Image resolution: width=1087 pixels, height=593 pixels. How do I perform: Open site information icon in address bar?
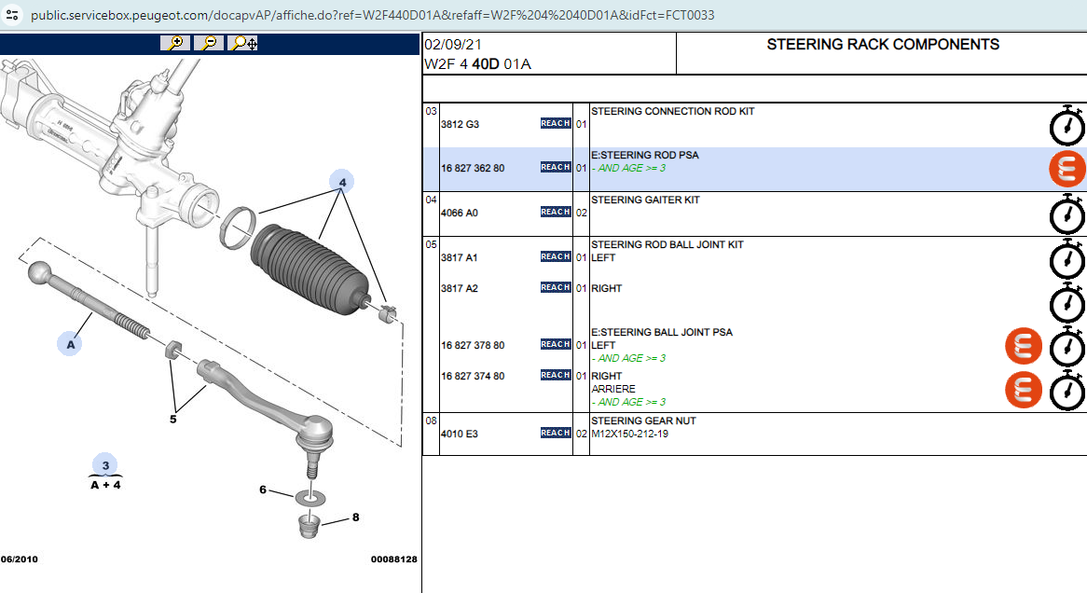pyautogui.click(x=12, y=15)
